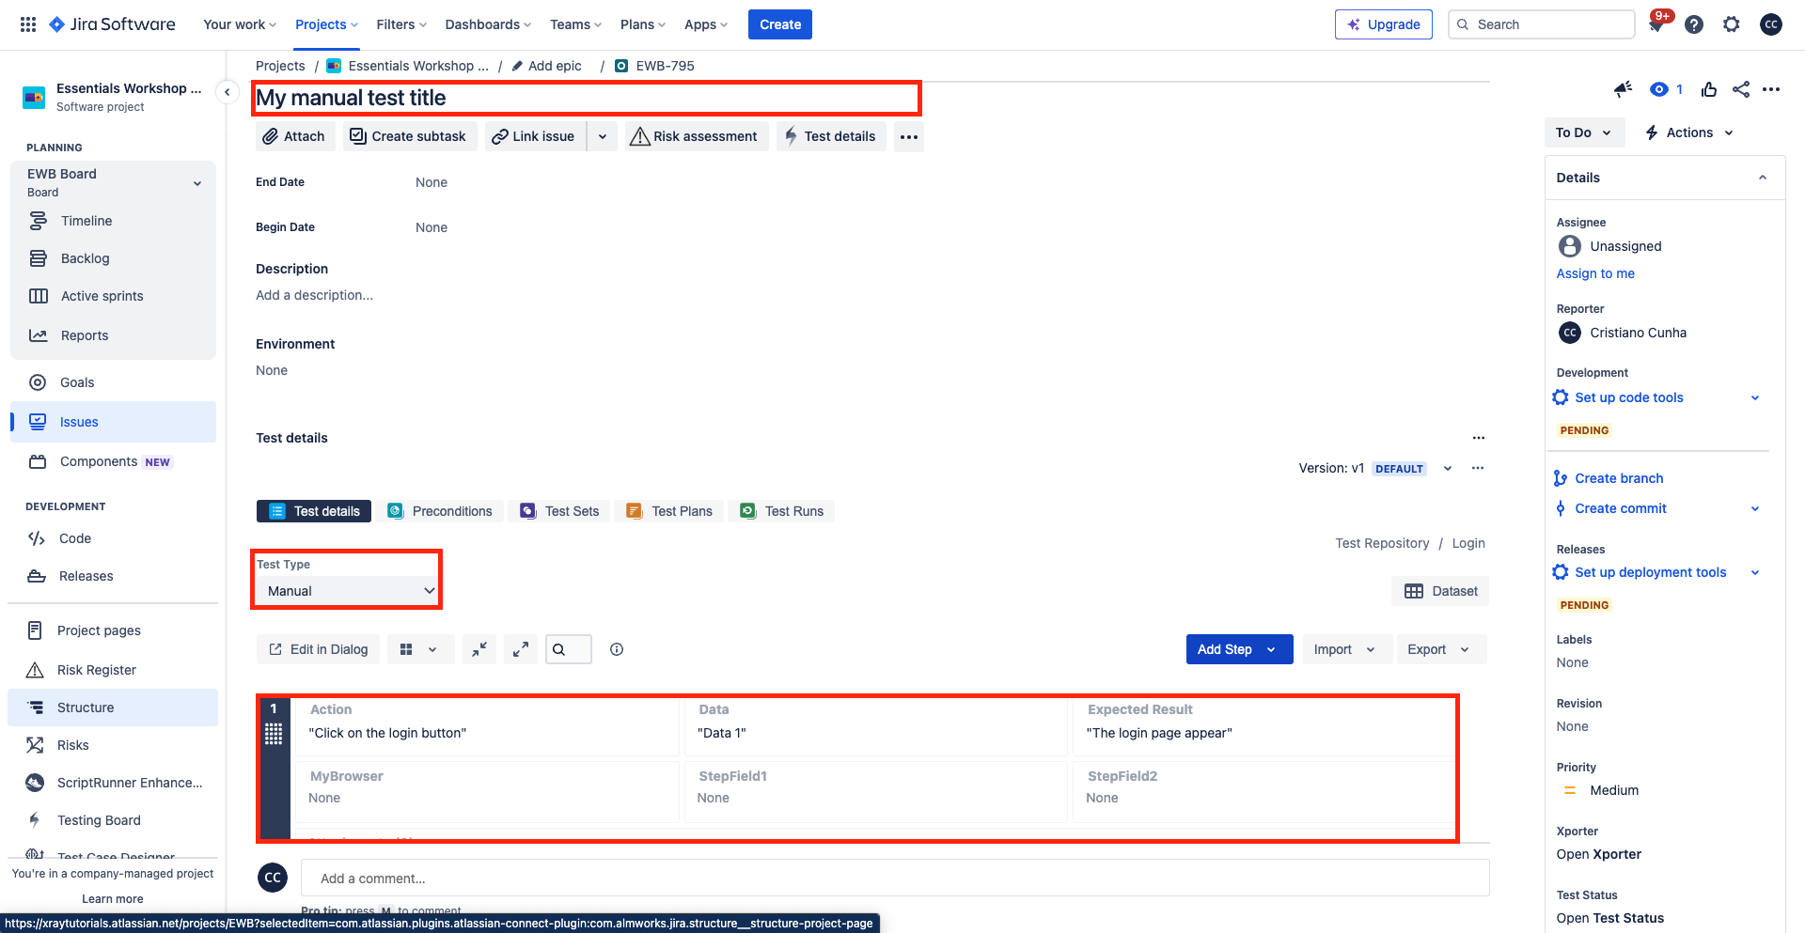Click the Create branch link

point(1619,478)
